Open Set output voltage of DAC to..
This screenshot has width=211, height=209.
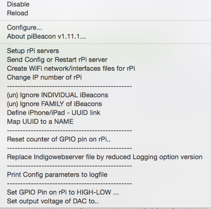tap(53, 201)
